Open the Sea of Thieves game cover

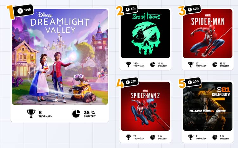(x=145, y=34)
